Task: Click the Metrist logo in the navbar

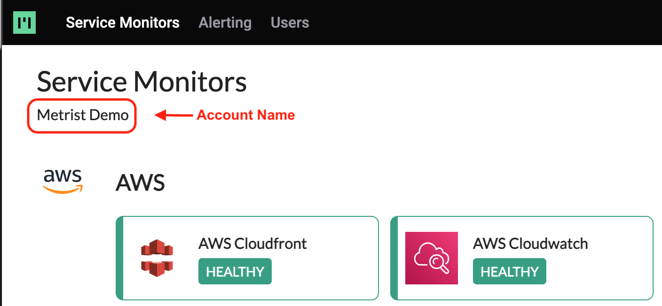Action: point(24,23)
